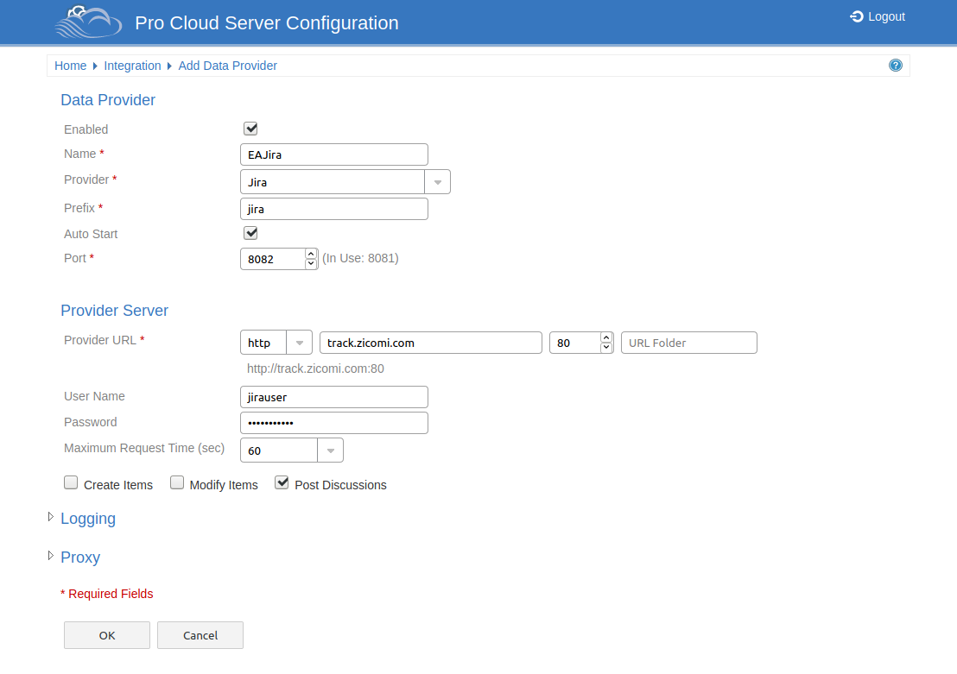
Task: Click the Logout link
Action: pos(878,16)
